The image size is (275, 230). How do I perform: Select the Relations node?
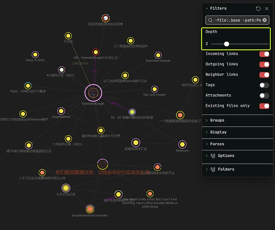click(182, 144)
